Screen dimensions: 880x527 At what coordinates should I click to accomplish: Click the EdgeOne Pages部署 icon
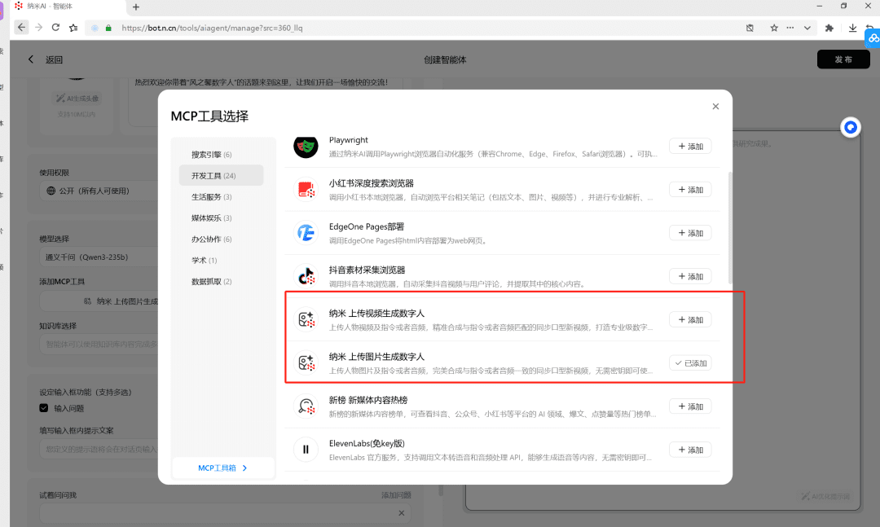click(x=306, y=233)
